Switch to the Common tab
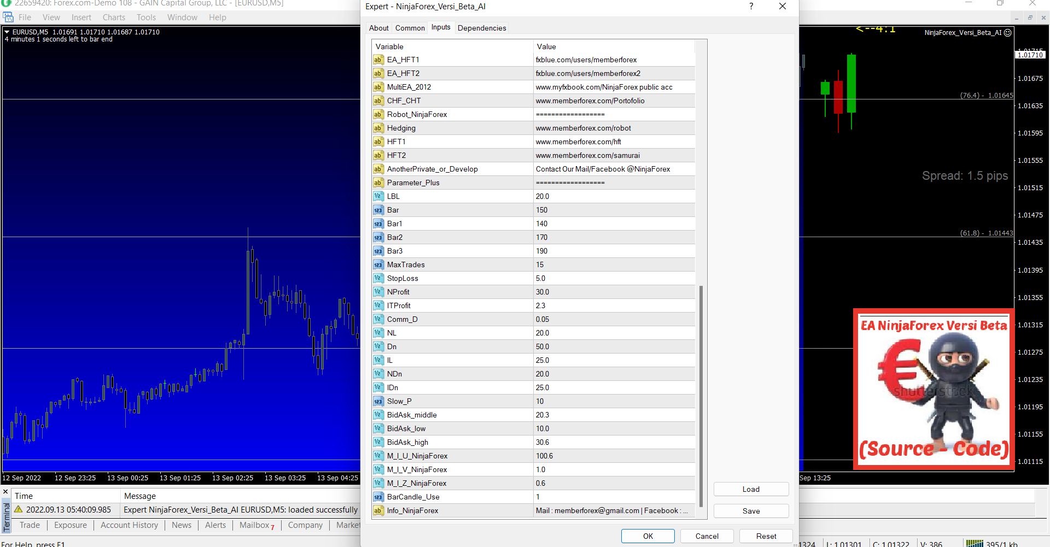 click(x=410, y=28)
